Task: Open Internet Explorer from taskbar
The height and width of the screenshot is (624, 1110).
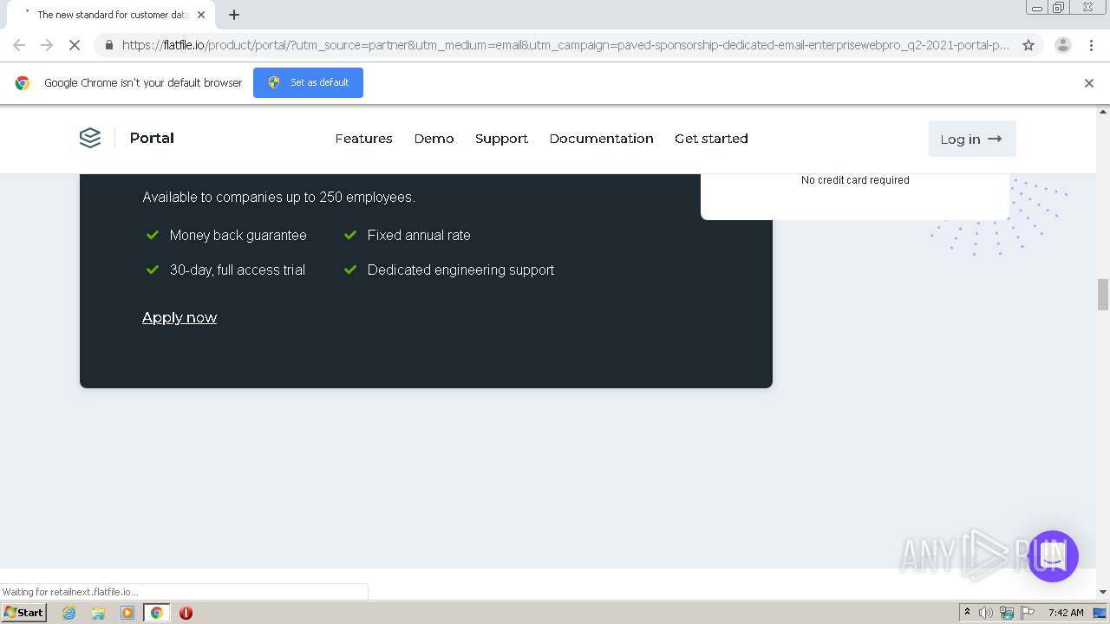Action: [69, 613]
